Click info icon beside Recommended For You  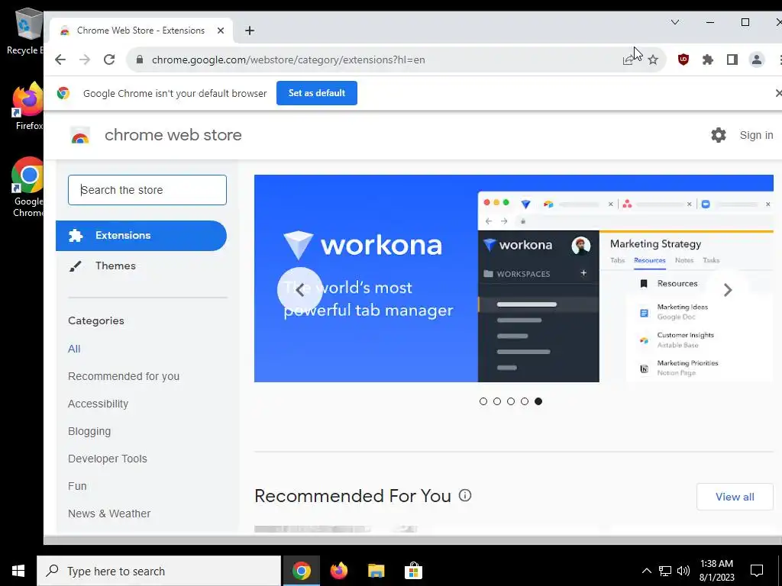point(465,496)
